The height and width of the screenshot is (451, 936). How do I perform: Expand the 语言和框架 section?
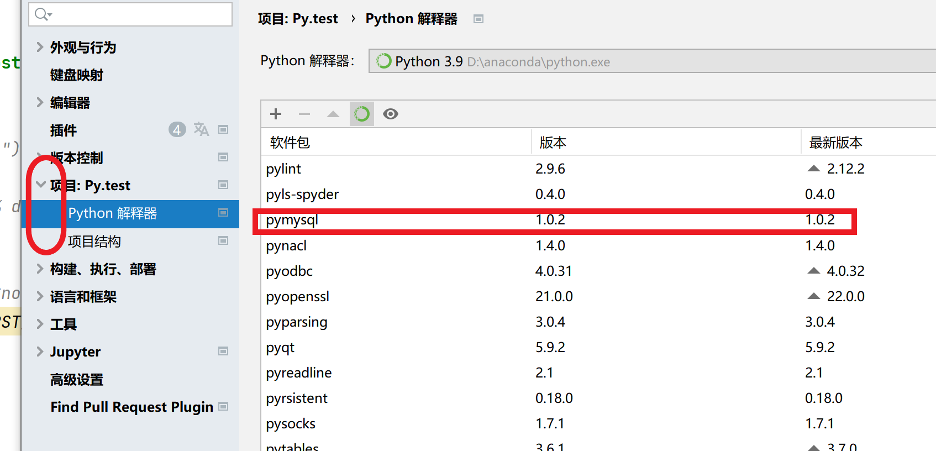pos(40,296)
